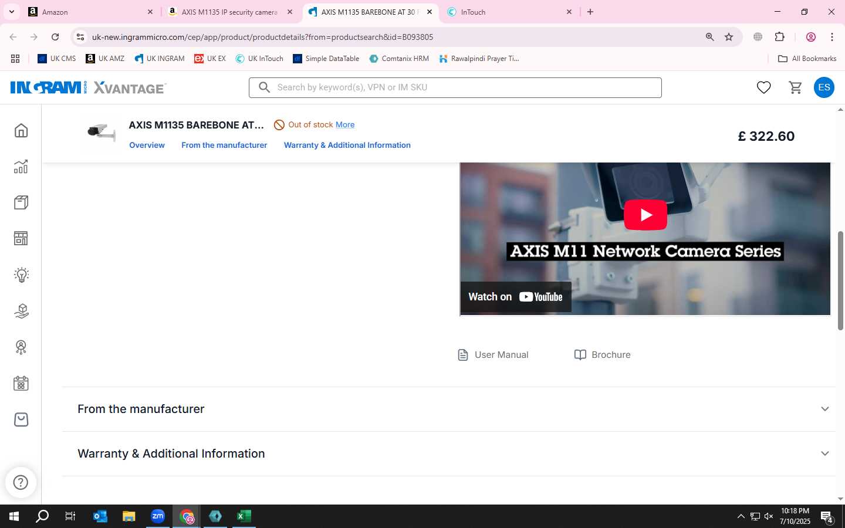
Task: Open the User Manual document
Action: (x=493, y=355)
